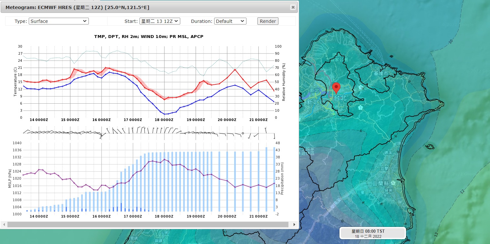Screen dimensions: 490x244
Task: Click the 'Start:' label text
Action: tap(131, 21)
